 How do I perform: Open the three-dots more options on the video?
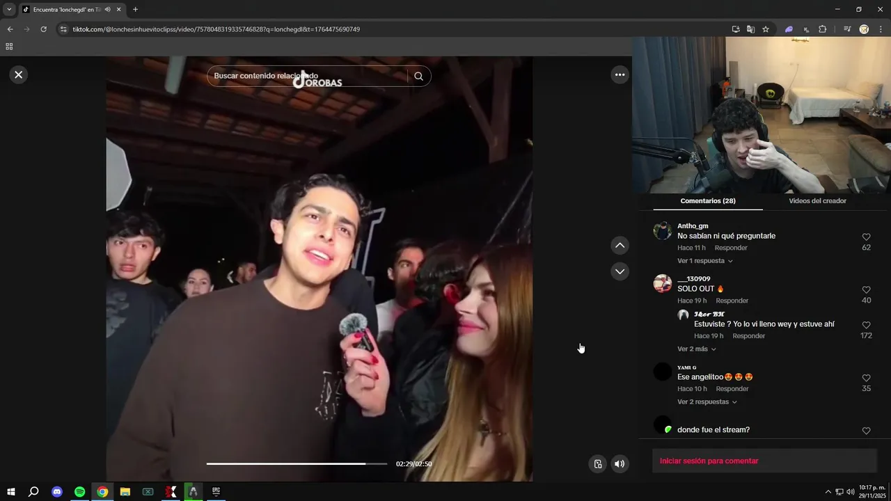[x=620, y=74]
